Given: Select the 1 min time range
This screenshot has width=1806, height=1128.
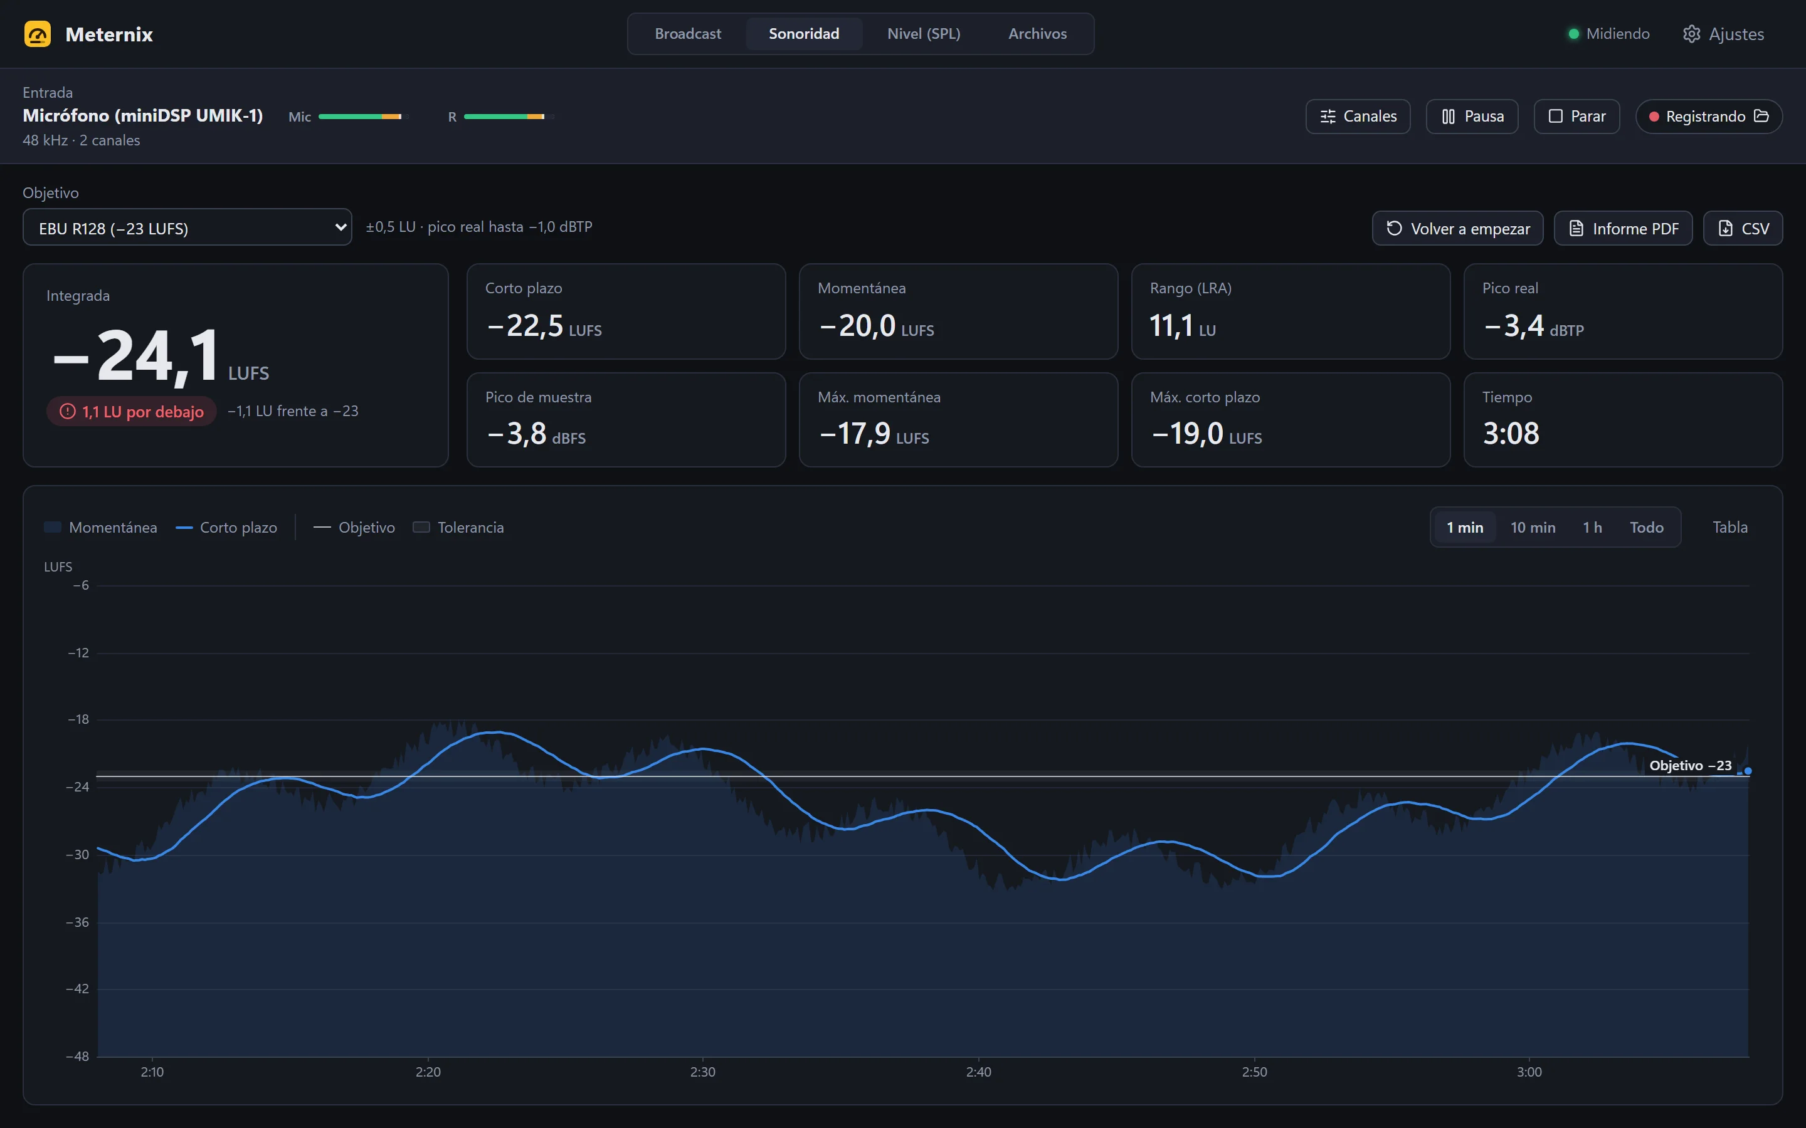Looking at the screenshot, I should [1465, 528].
